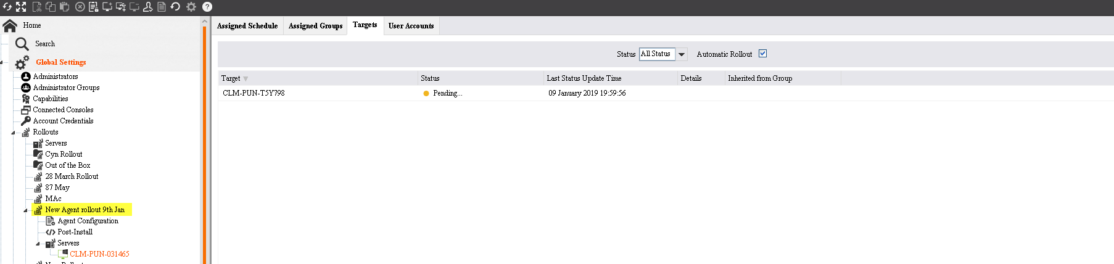Open the settings gear in toolbar
1114x264 pixels.
[191, 7]
